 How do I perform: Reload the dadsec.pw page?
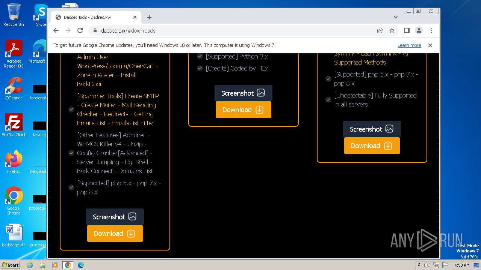(80, 30)
